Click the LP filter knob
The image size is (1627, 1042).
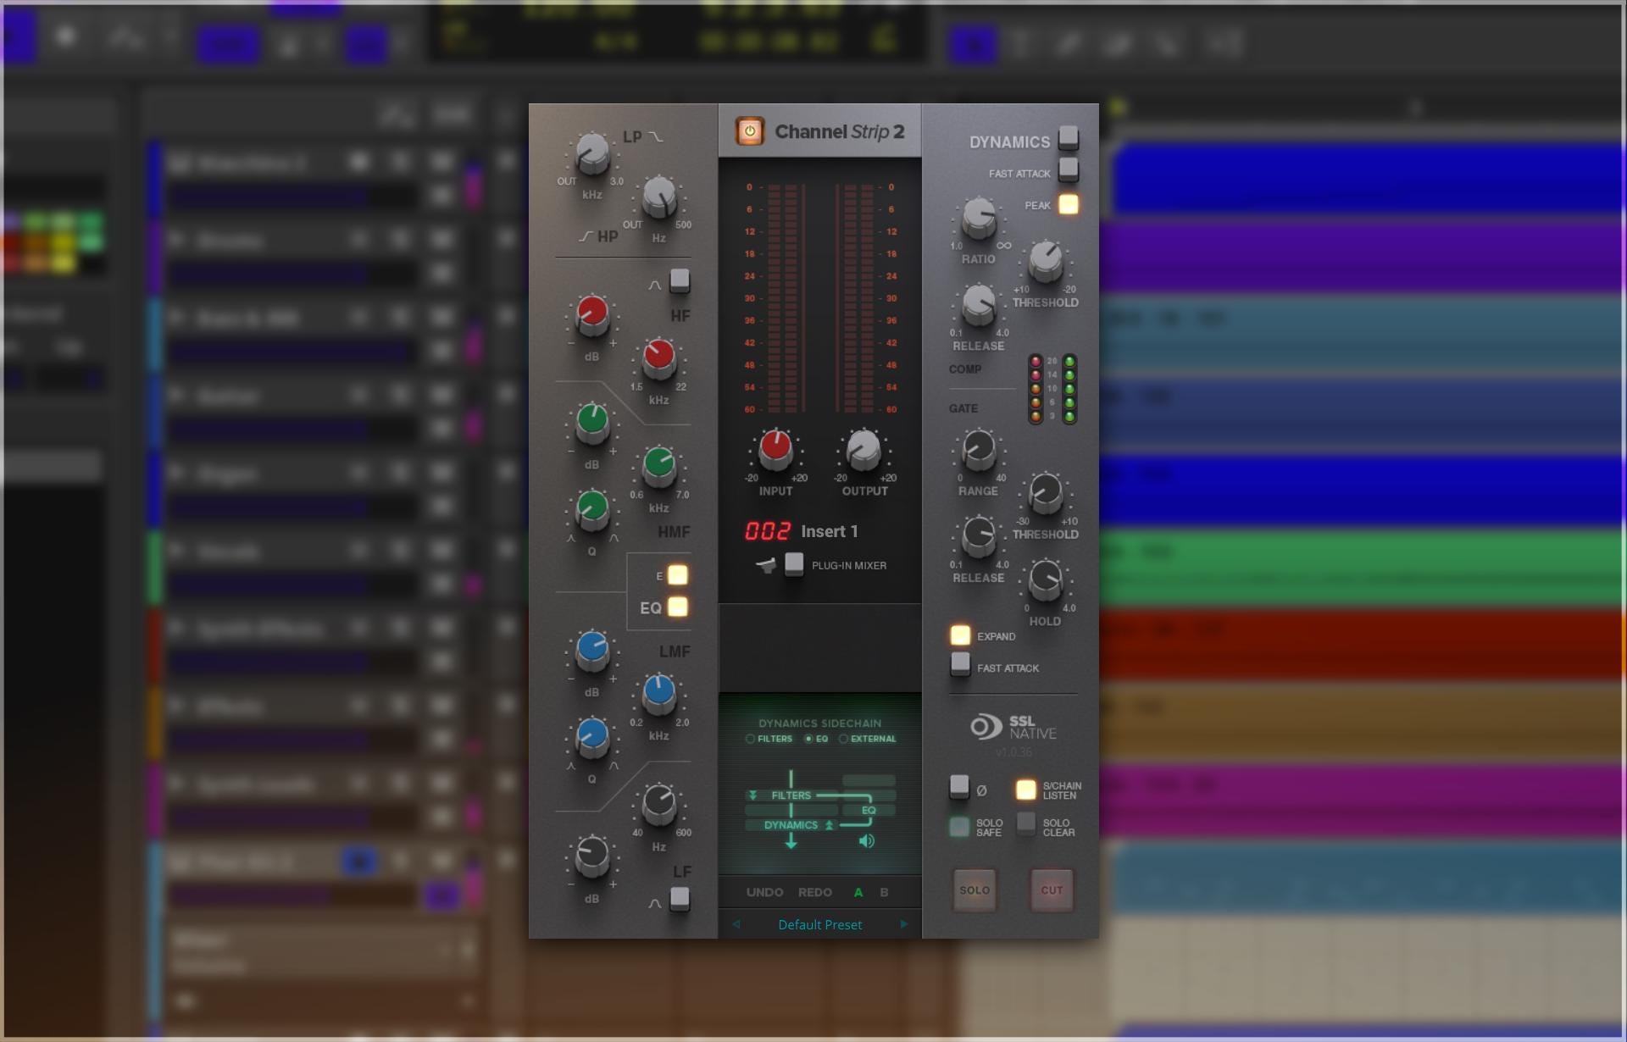tap(592, 154)
